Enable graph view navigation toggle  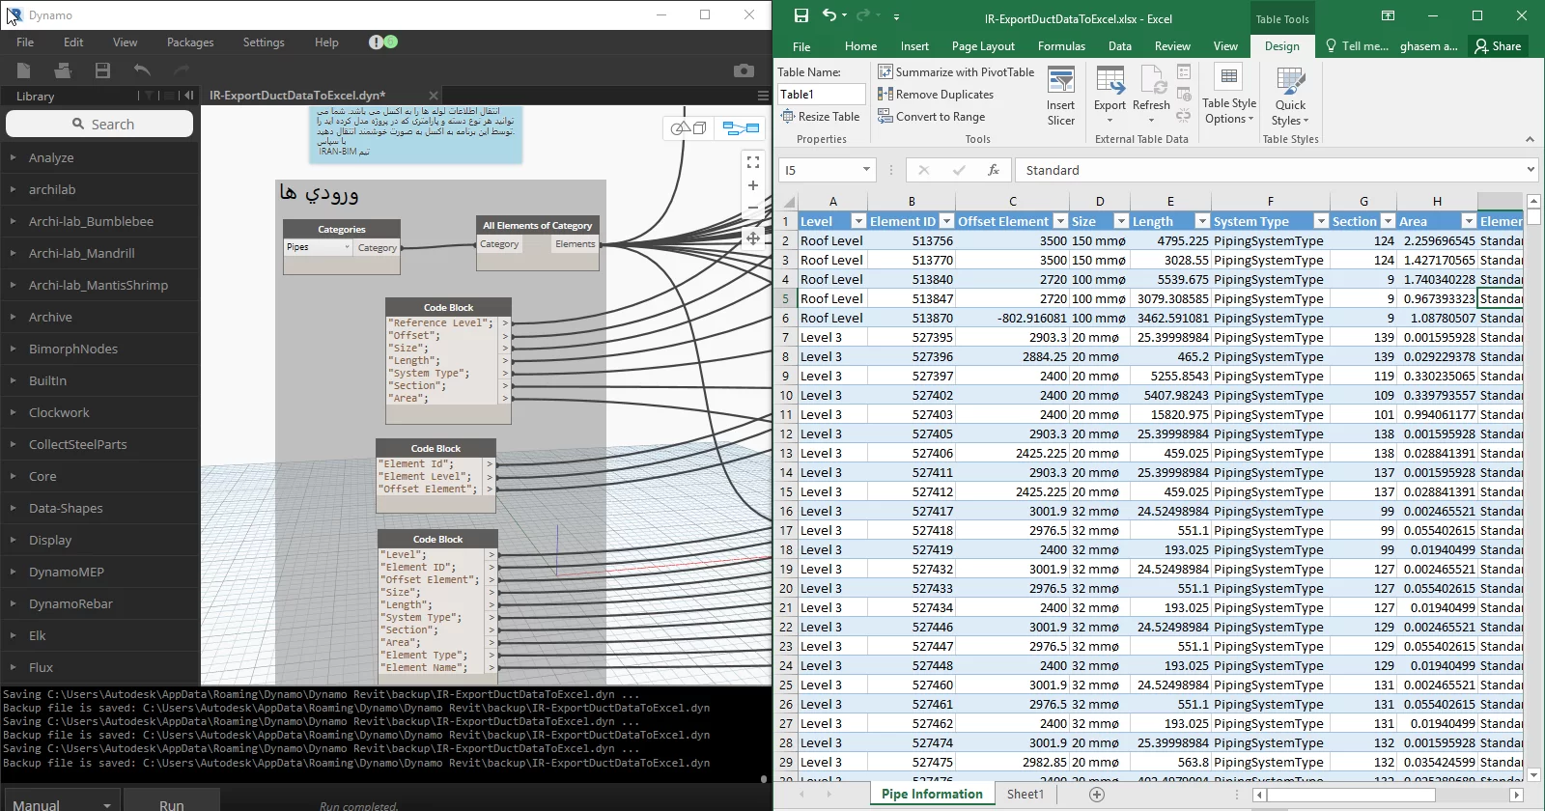[741, 128]
